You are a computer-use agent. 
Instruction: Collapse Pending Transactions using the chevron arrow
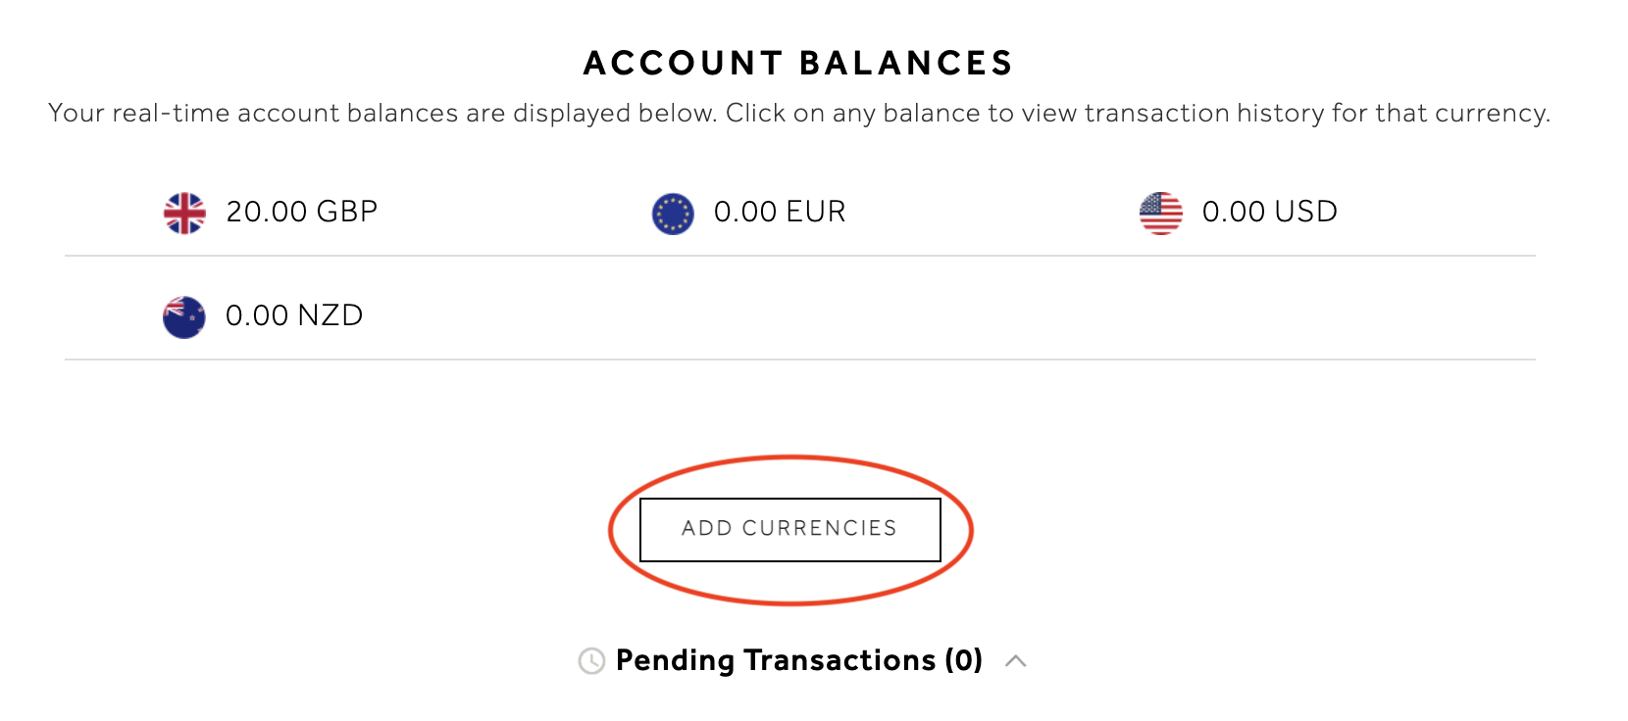(1016, 661)
